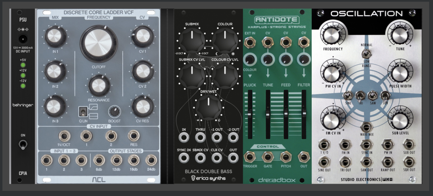Viewport: 433px width, 196px height.
Task: Click the CV 1 knob
Action: (143, 37)
